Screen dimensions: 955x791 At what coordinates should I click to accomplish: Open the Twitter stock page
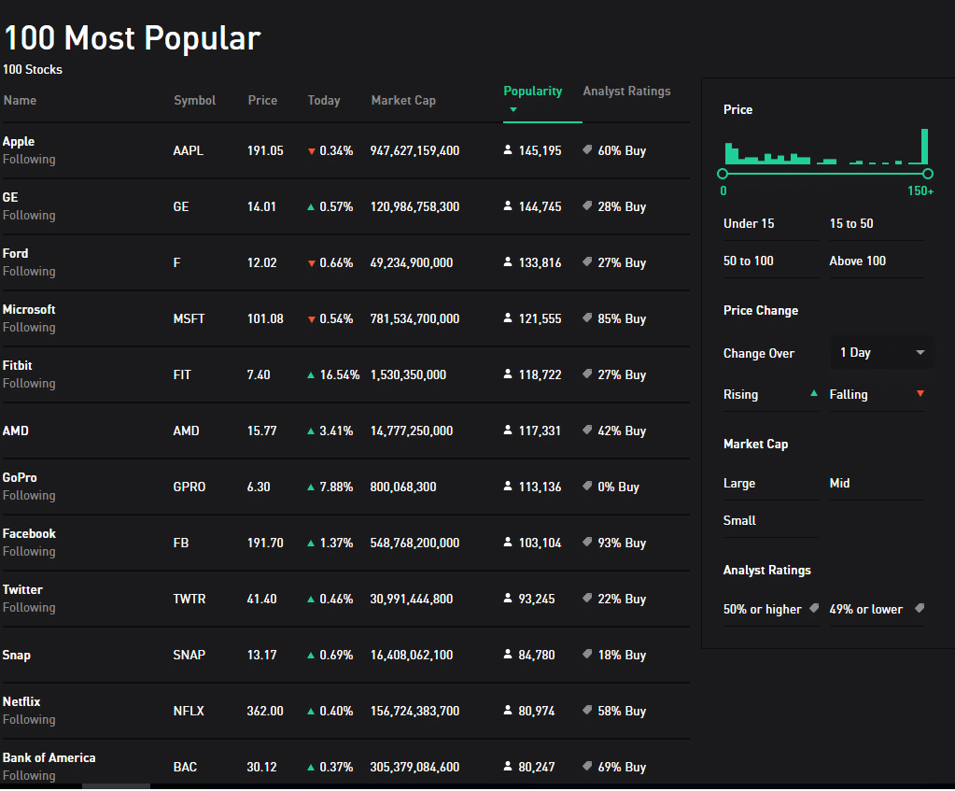[22, 590]
